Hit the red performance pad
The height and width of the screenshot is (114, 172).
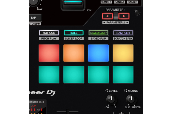[49, 53]
